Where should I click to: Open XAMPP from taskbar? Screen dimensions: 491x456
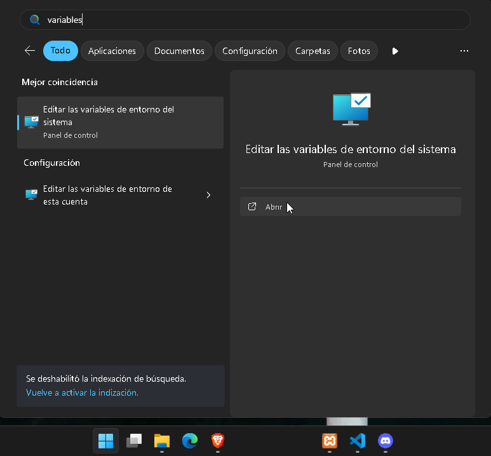(x=330, y=441)
